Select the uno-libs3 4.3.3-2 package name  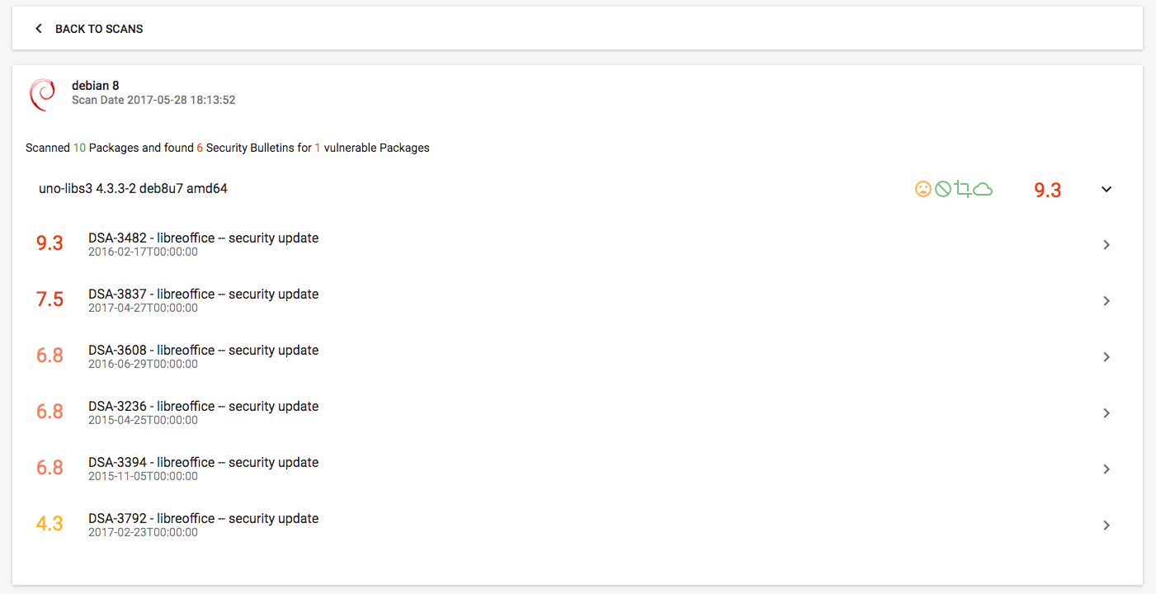pos(133,188)
